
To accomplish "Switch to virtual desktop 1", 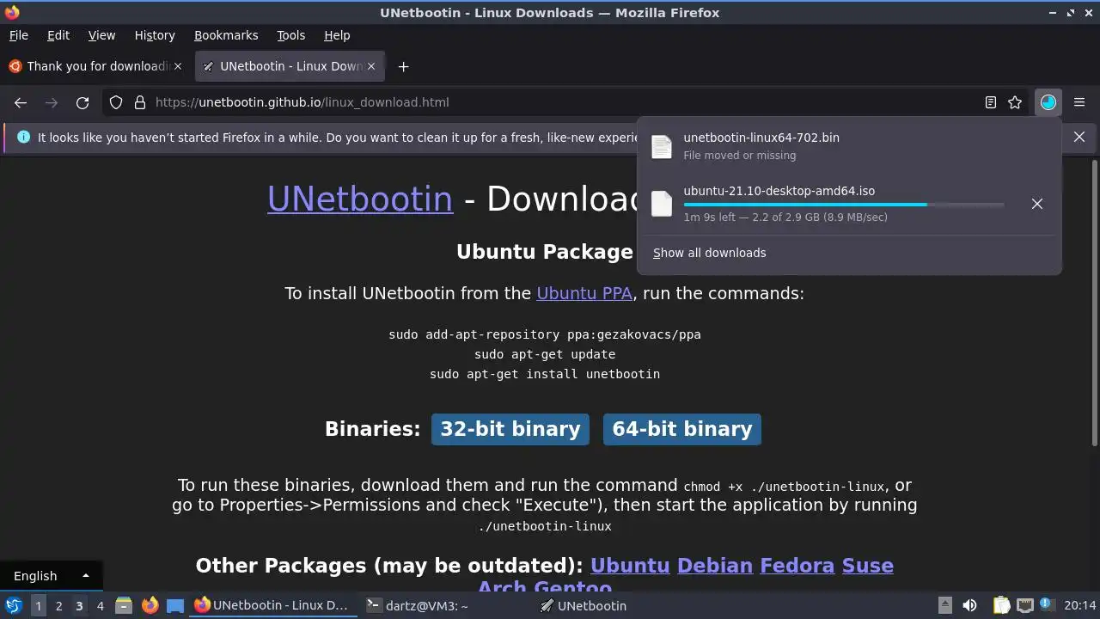I will (38, 605).
